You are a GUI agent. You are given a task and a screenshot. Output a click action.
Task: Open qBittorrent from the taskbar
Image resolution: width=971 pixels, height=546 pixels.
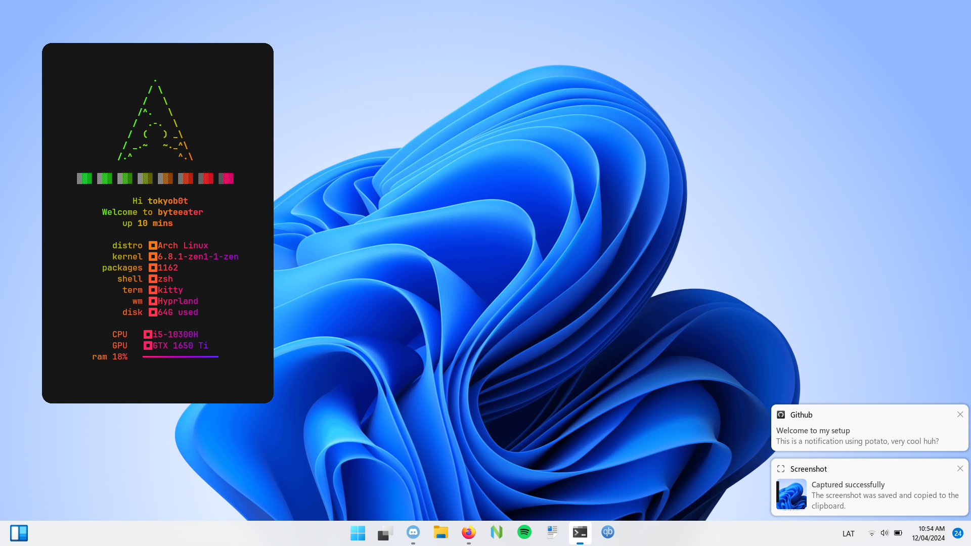tap(608, 532)
